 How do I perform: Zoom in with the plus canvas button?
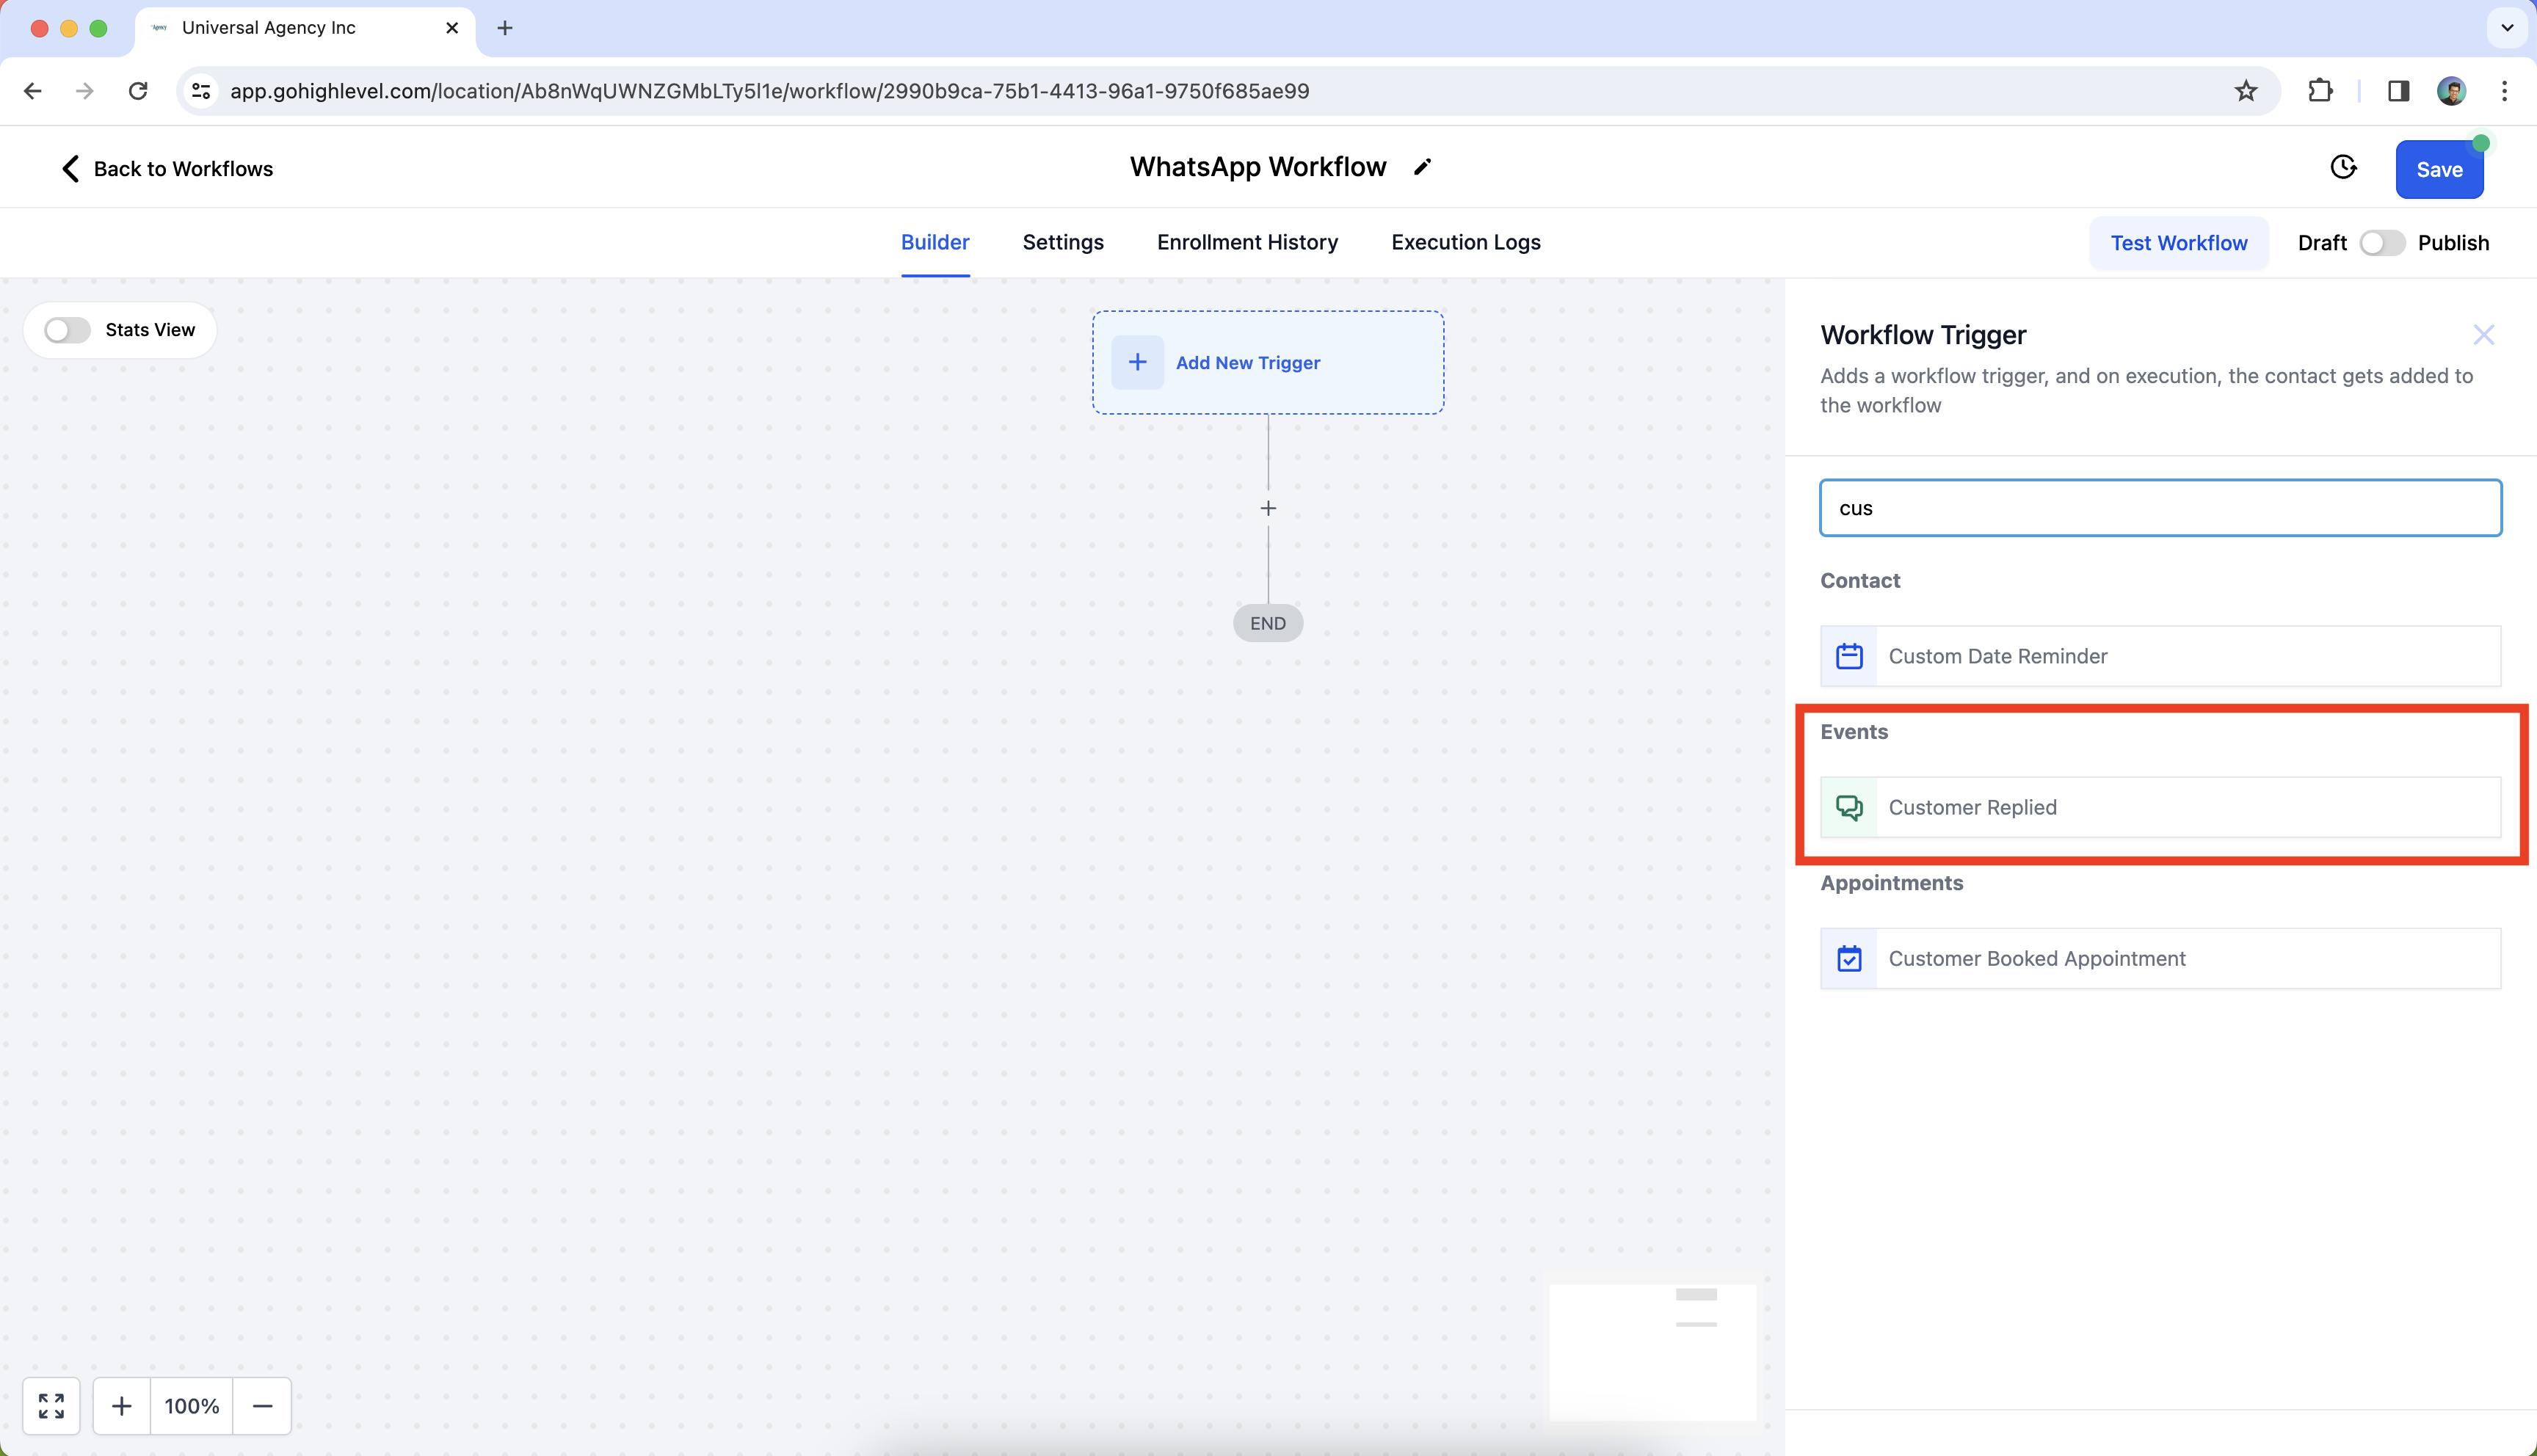coord(122,1405)
